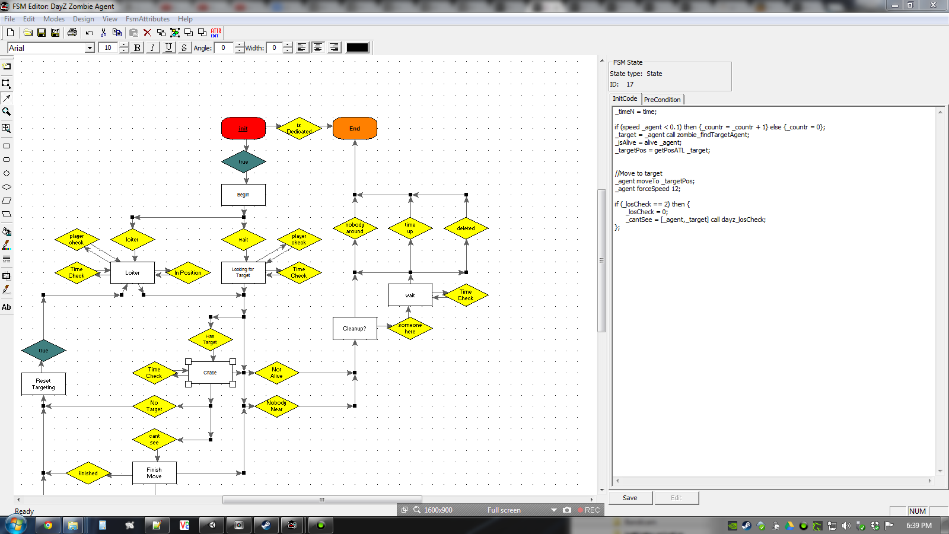Select the magnifier zoom tool
949x534 pixels.
pos(7,112)
